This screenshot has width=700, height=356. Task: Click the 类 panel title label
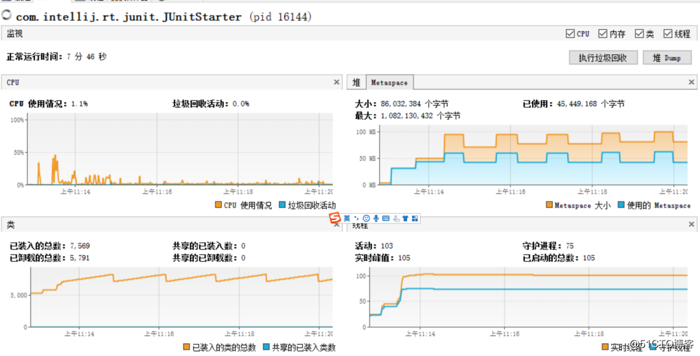tap(10, 225)
